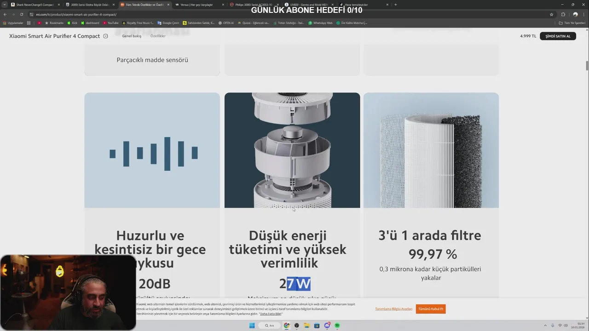
Task: Click the Tümünü Kabul Et cookie button
Action: pos(431,309)
